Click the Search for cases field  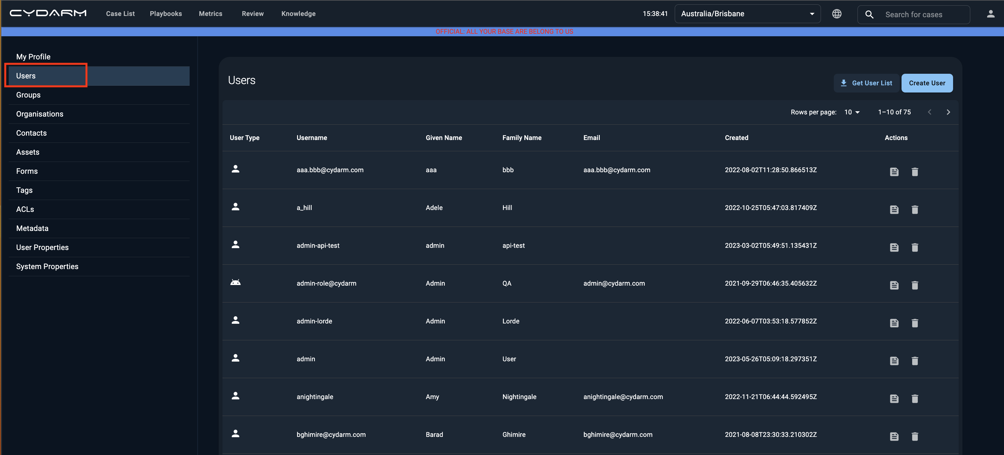(x=913, y=14)
